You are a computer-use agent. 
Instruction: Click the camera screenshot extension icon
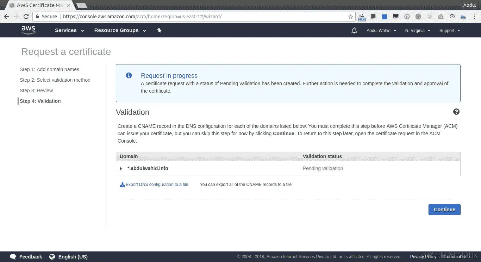(441, 17)
